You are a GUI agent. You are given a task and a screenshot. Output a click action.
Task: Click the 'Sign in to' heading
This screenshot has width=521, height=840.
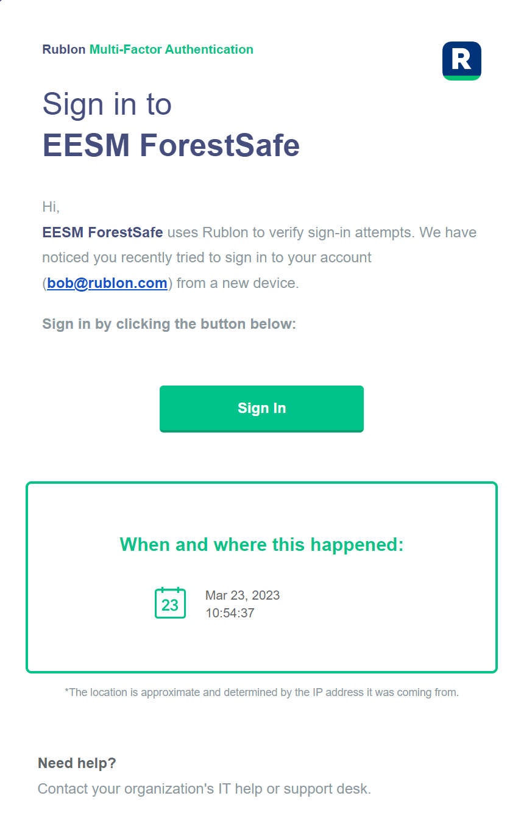pos(107,104)
